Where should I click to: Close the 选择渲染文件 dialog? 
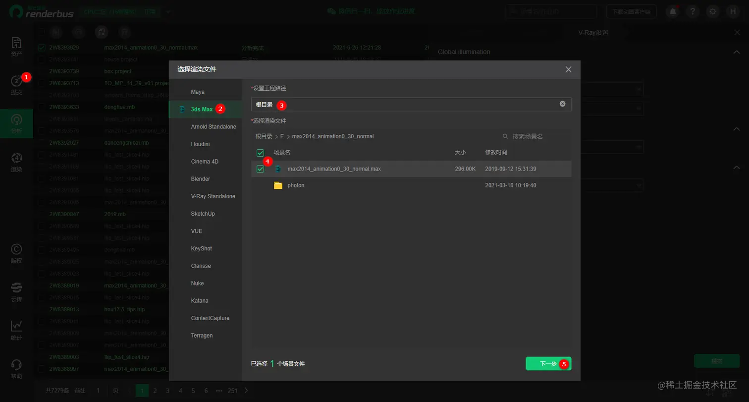click(568, 69)
